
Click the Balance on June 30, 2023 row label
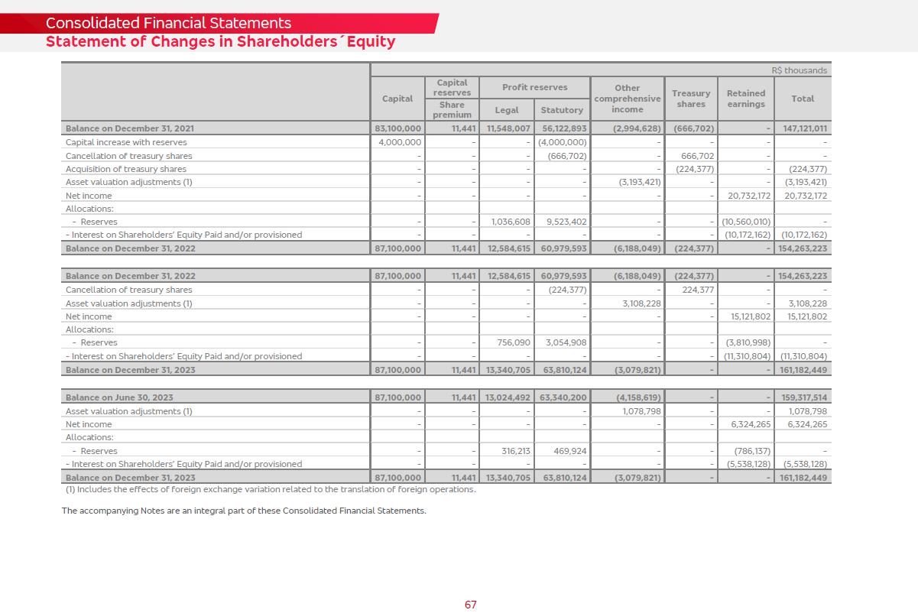(115, 397)
